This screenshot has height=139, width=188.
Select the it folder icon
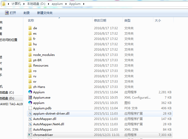pyautogui.click(x=30, y=49)
